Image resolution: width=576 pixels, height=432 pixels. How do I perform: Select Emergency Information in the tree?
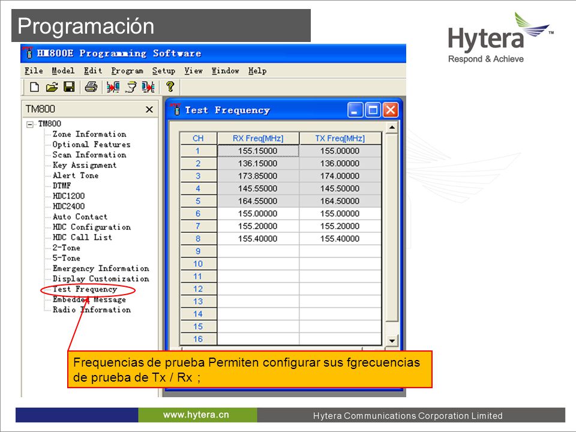point(101,268)
